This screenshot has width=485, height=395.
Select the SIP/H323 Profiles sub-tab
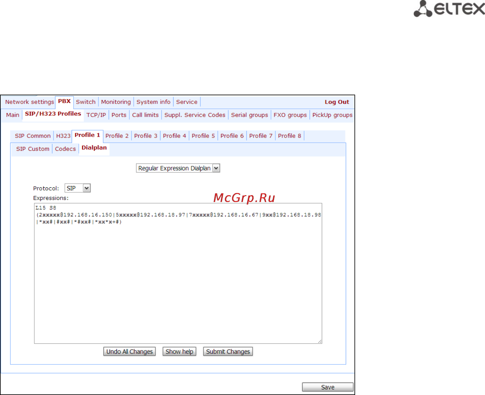[53, 114]
